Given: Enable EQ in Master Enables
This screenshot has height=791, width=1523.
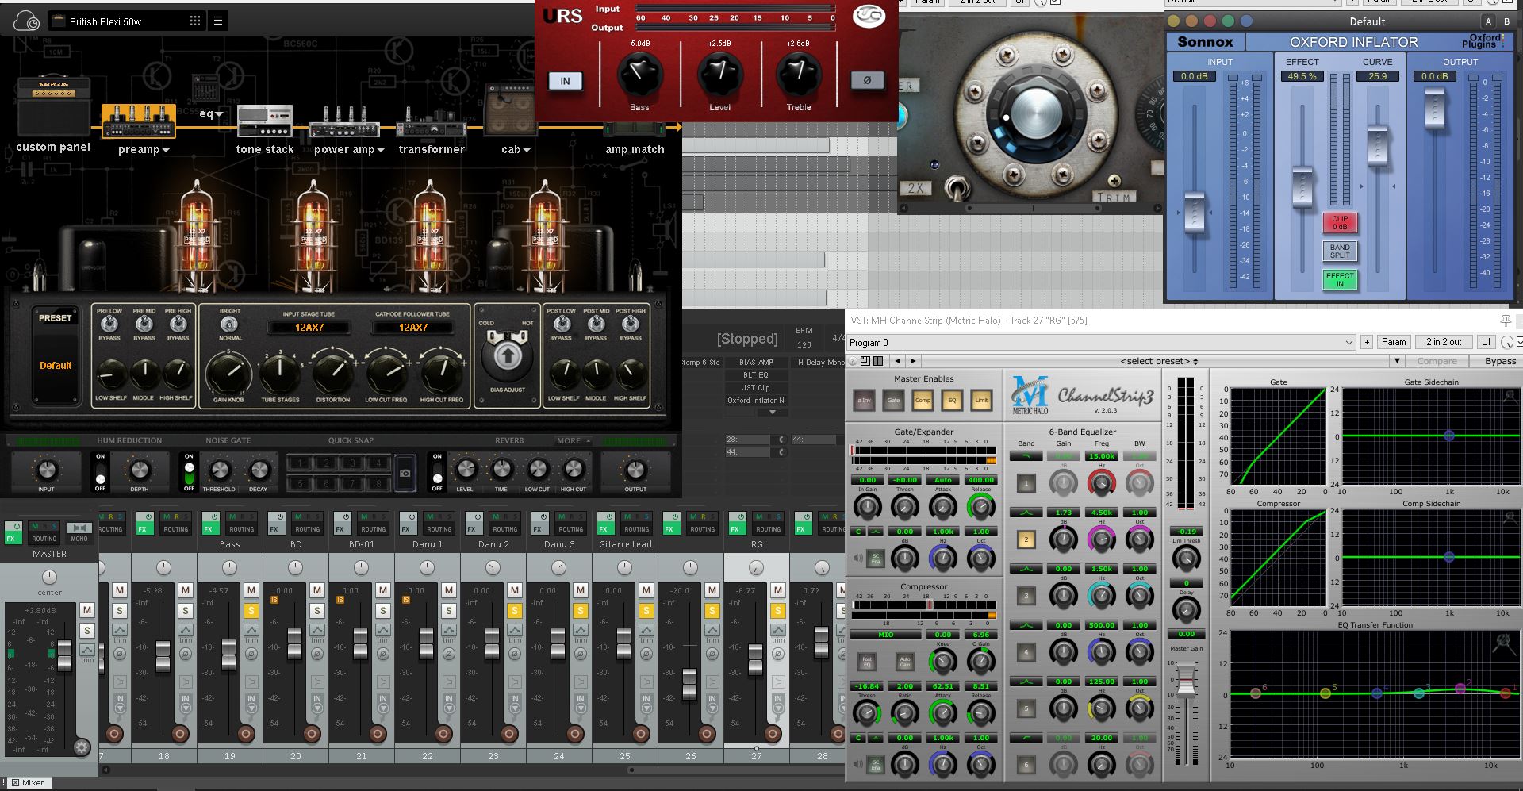Looking at the screenshot, I should [952, 401].
